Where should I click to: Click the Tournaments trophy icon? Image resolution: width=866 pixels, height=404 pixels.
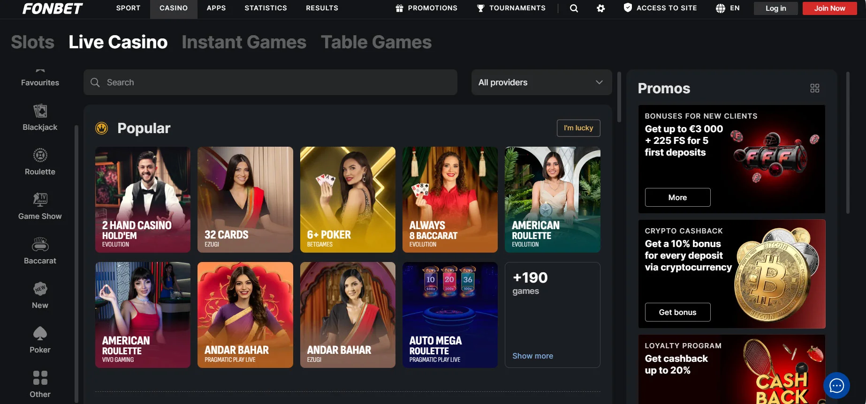click(480, 8)
